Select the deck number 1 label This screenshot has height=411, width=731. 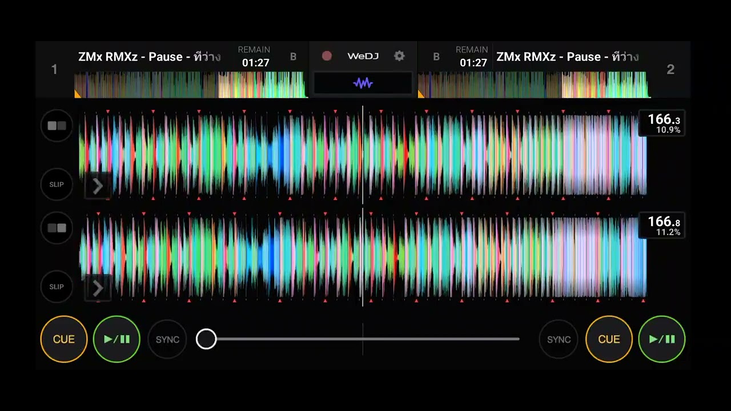coord(54,70)
